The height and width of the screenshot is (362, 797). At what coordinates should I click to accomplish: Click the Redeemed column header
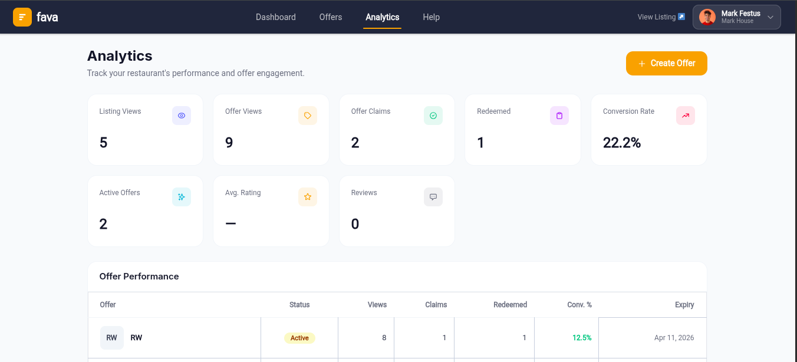click(511, 305)
